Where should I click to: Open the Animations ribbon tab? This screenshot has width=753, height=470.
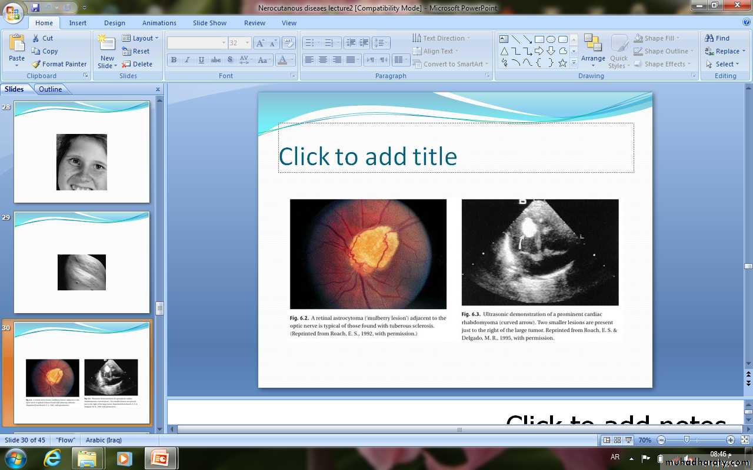(159, 23)
